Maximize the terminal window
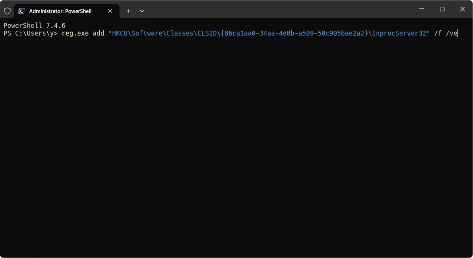The image size is (473, 258). (442, 9)
